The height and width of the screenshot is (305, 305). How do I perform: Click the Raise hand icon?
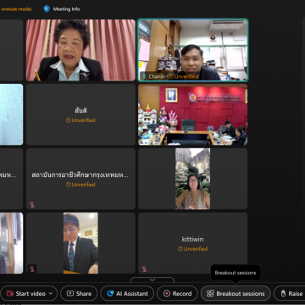[x=283, y=293]
